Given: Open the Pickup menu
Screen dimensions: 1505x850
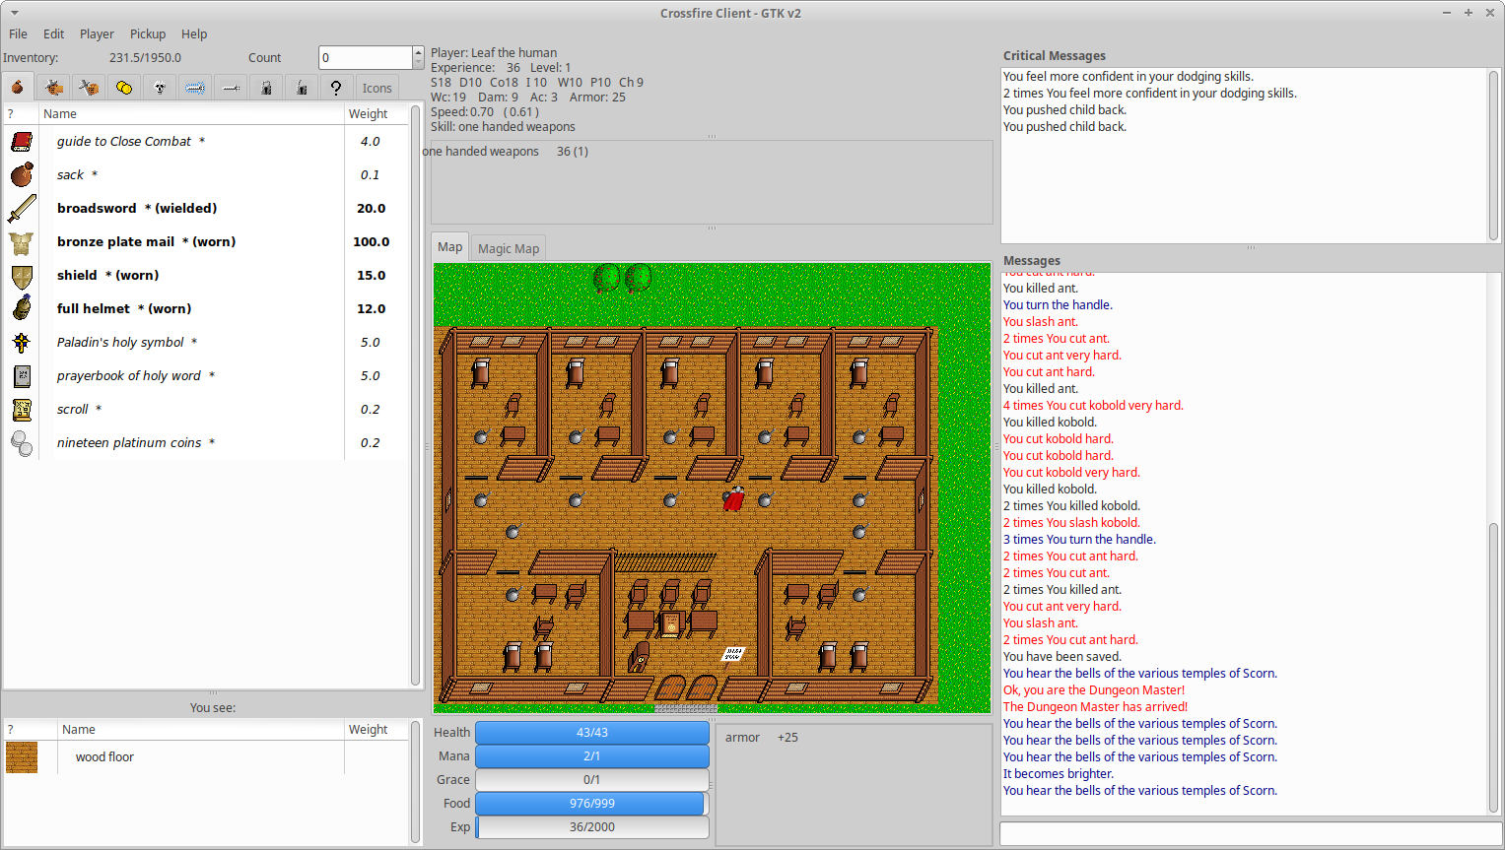Looking at the screenshot, I should tap(148, 33).
